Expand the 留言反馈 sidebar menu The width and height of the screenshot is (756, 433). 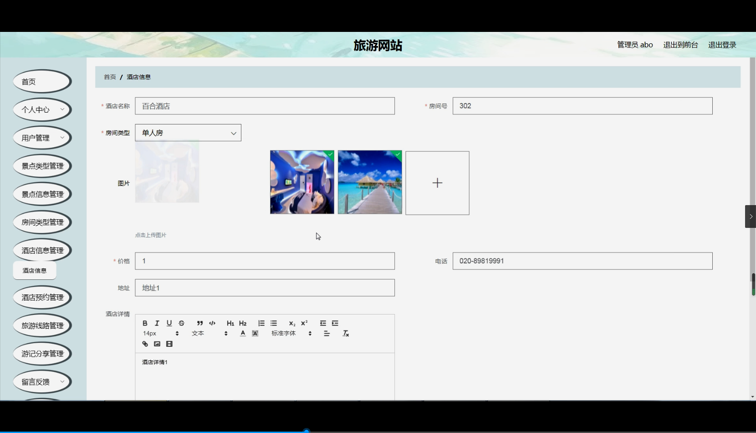42,382
